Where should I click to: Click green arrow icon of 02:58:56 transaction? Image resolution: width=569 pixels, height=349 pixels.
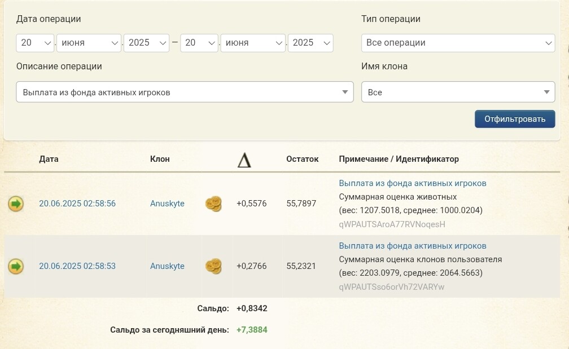16,204
